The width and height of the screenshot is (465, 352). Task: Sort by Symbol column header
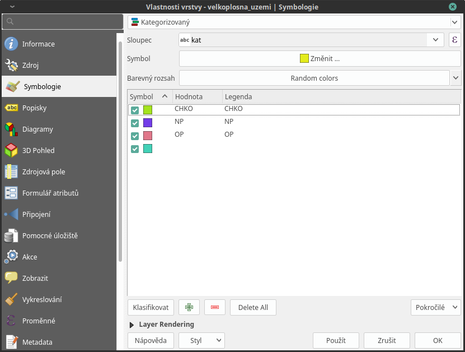point(150,96)
